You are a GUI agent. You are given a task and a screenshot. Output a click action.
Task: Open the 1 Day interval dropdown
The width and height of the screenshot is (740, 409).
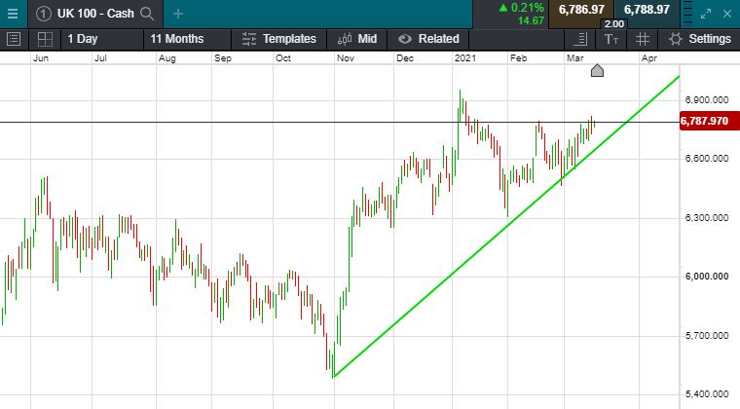pyautogui.click(x=82, y=39)
